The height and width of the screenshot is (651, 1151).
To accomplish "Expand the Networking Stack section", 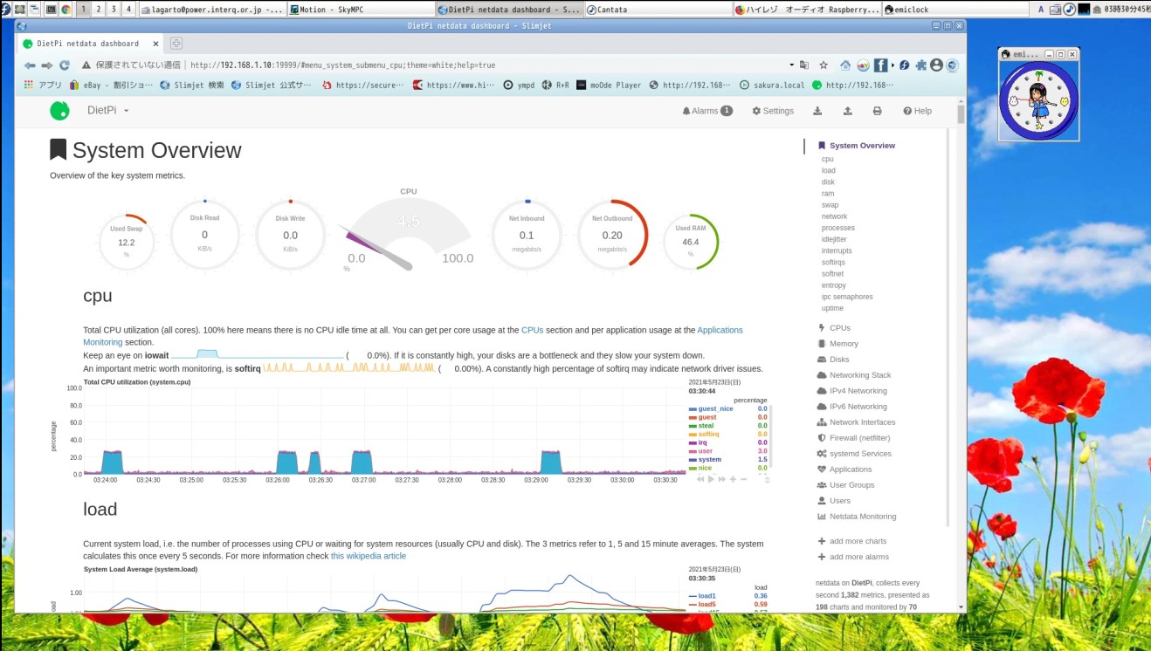I will pos(859,374).
